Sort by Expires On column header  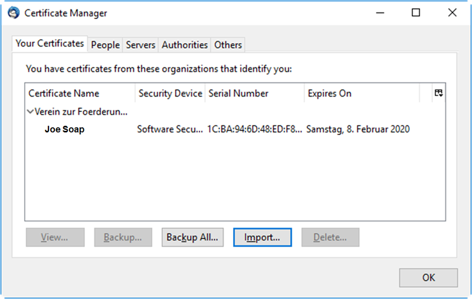(329, 93)
